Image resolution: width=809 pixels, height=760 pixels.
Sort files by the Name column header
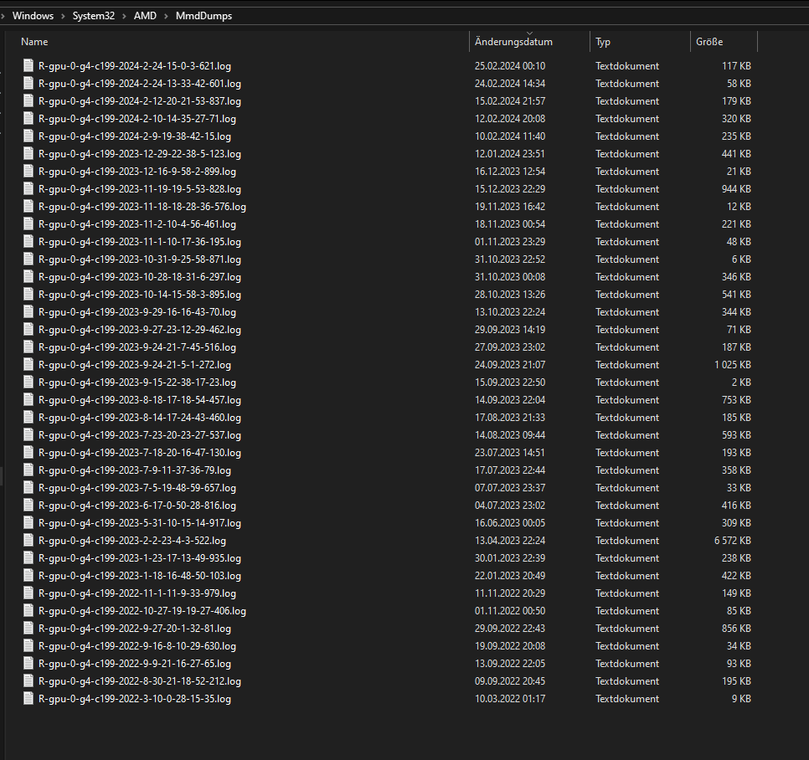pos(34,42)
